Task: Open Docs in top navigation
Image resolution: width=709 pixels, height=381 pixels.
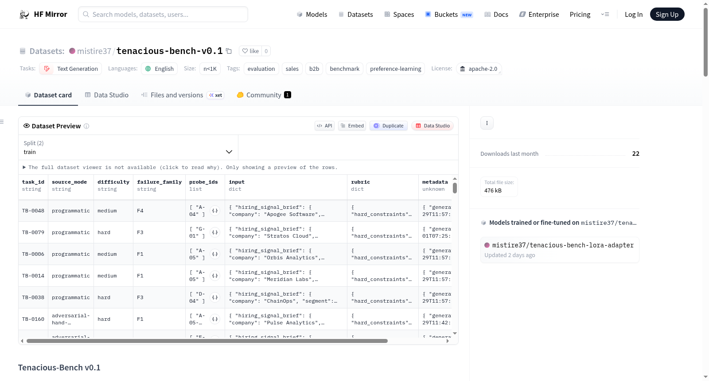Action: click(496, 15)
